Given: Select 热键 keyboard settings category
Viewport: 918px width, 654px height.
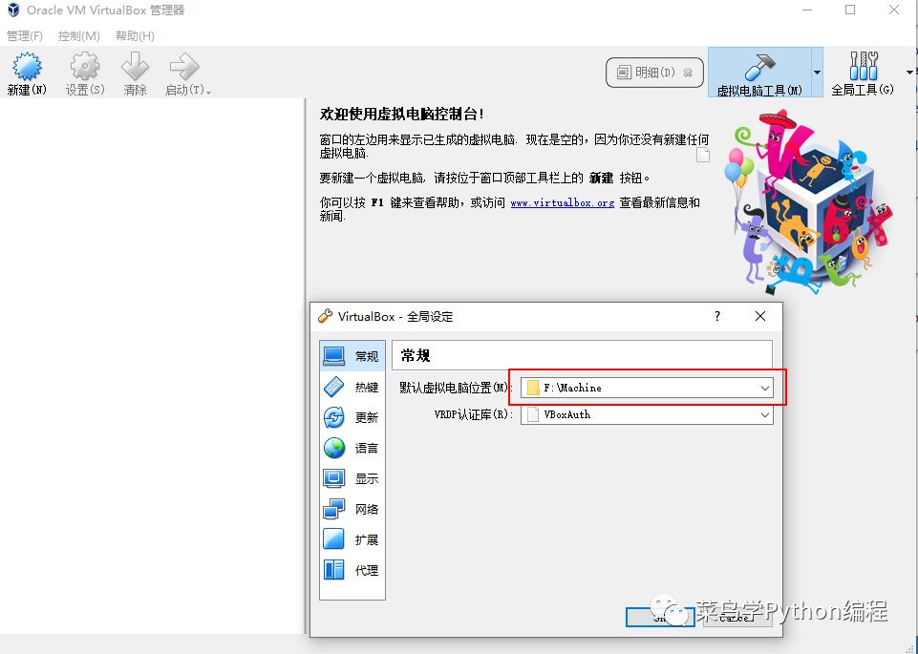Looking at the screenshot, I should pos(352,387).
